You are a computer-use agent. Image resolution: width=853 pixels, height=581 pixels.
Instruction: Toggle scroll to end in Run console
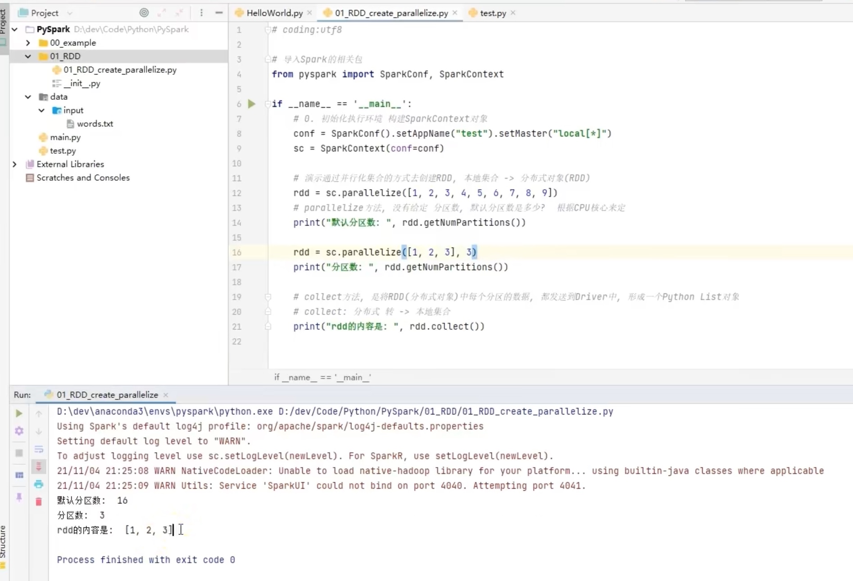[39, 466]
